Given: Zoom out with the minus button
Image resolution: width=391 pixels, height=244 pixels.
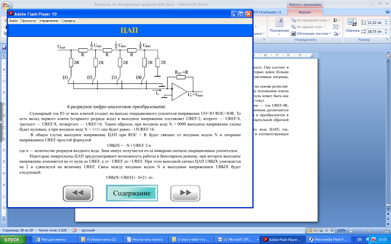Looking at the screenshot, I should pos(351,230).
